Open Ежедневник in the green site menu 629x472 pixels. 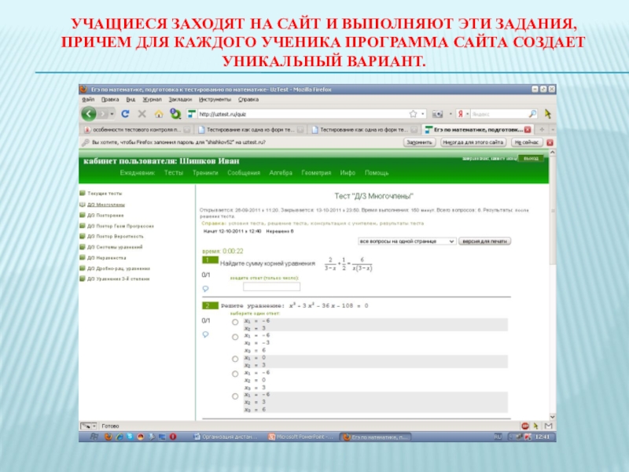137,173
